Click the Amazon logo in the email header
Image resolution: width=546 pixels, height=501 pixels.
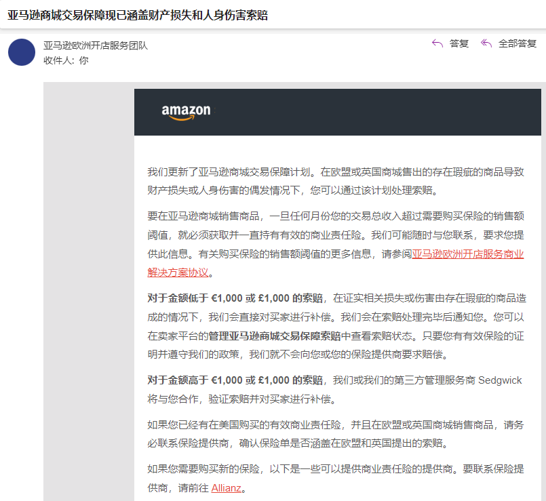185,111
